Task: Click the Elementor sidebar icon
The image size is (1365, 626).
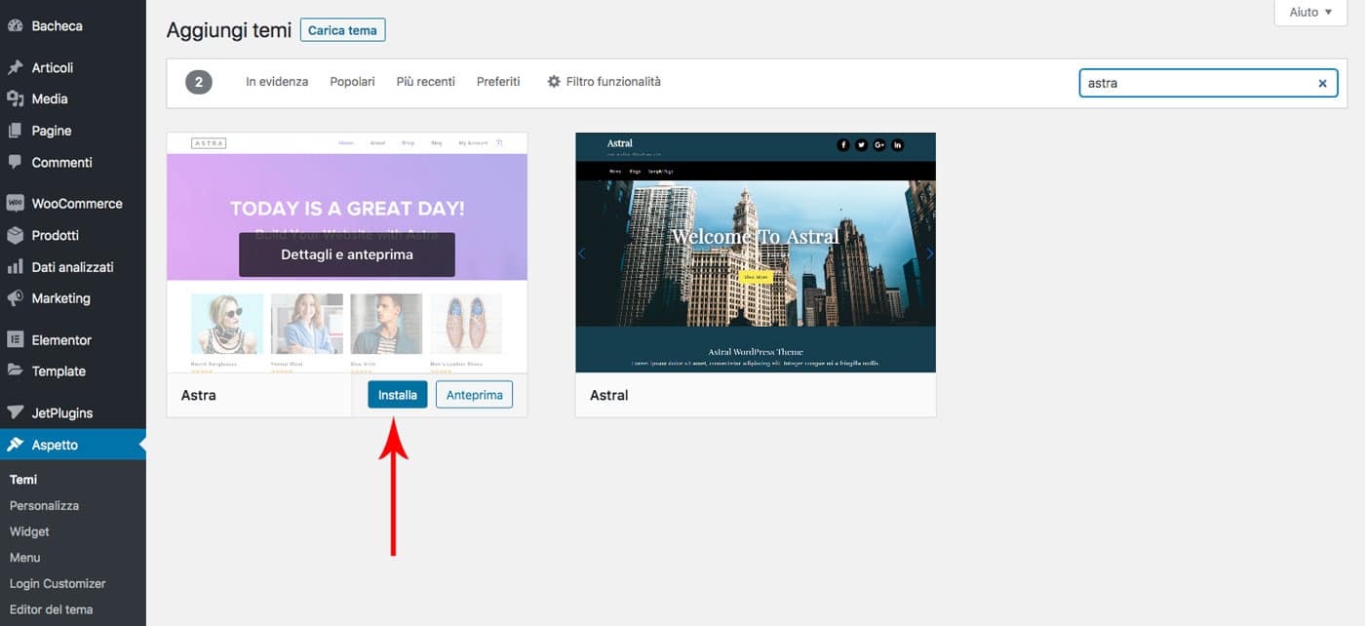Action: [x=15, y=339]
